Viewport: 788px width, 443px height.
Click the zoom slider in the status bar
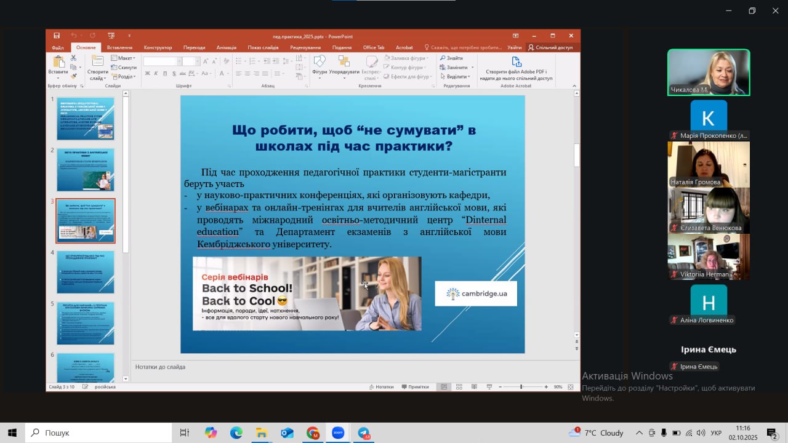[x=521, y=387]
